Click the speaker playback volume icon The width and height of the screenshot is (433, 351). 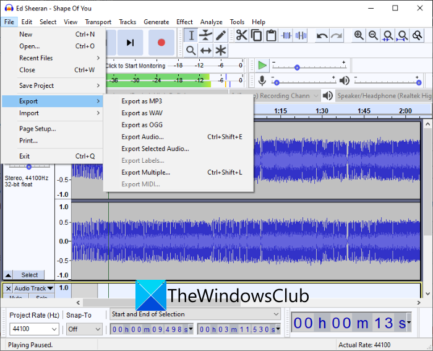344,80
